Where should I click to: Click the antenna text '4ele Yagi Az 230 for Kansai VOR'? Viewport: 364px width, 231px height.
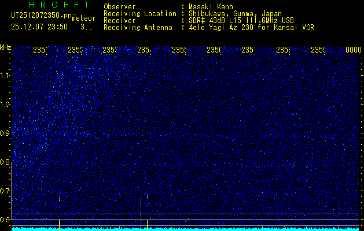251,28
